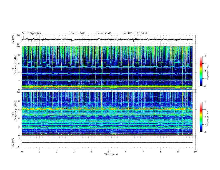Click the "6" kHz tick on ch.2 spectrogram axis
This screenshot has height=170, width=220.
[19, 109]
